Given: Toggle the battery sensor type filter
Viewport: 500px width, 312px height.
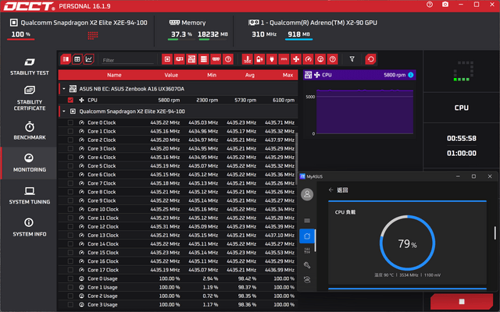Looking at the screenshot, I should coord(259,59).
